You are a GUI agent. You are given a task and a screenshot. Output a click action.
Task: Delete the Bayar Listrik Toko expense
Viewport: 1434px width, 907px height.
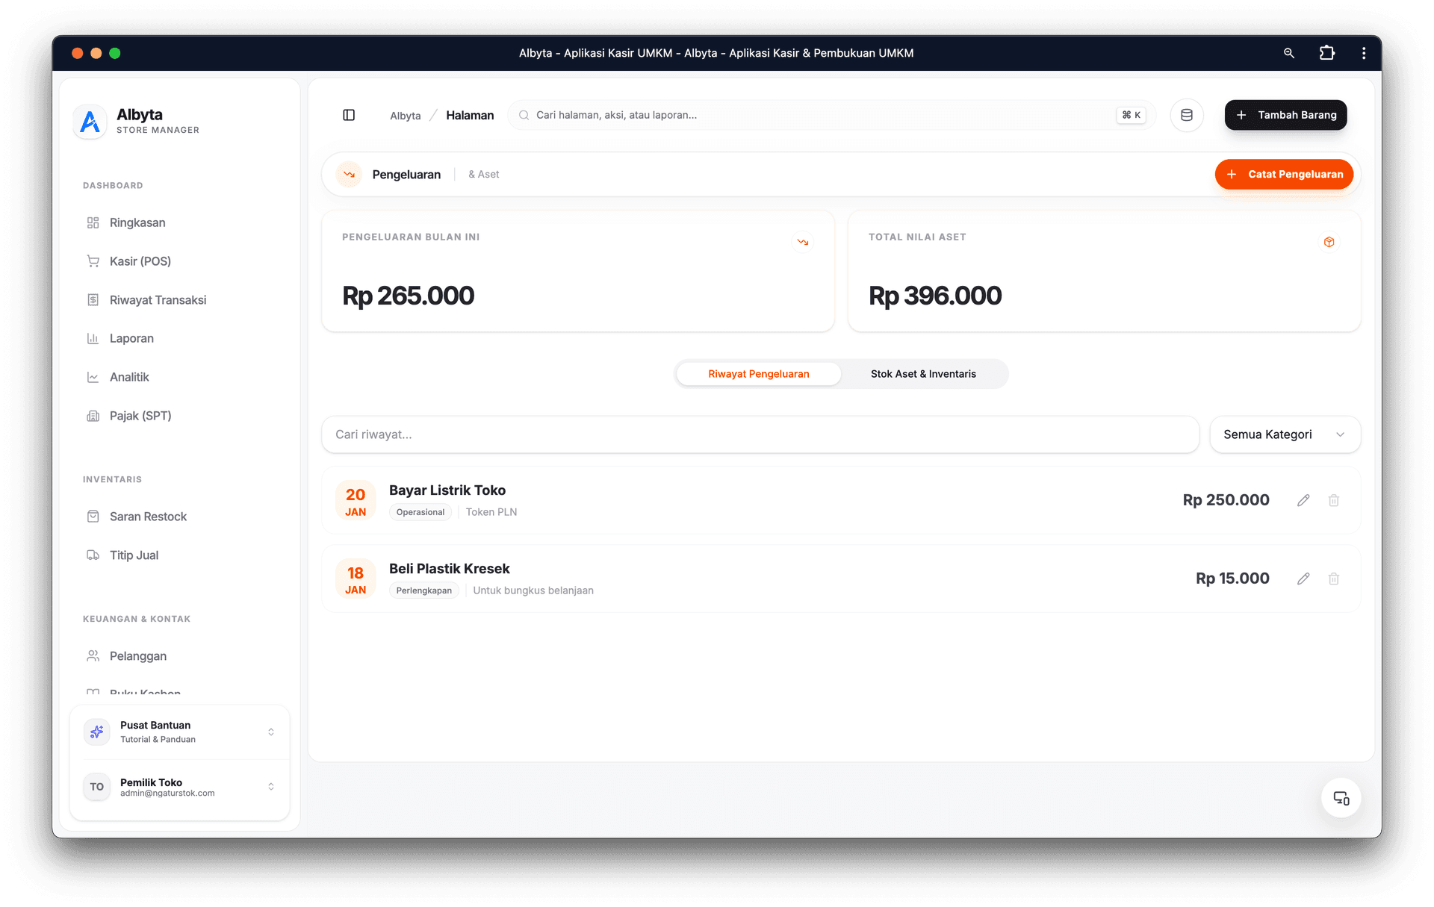coord(1333,500)
